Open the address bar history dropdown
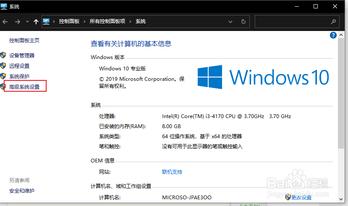Image resolution: width=348 pixels, height=206 pixels. tap(230, 22)
